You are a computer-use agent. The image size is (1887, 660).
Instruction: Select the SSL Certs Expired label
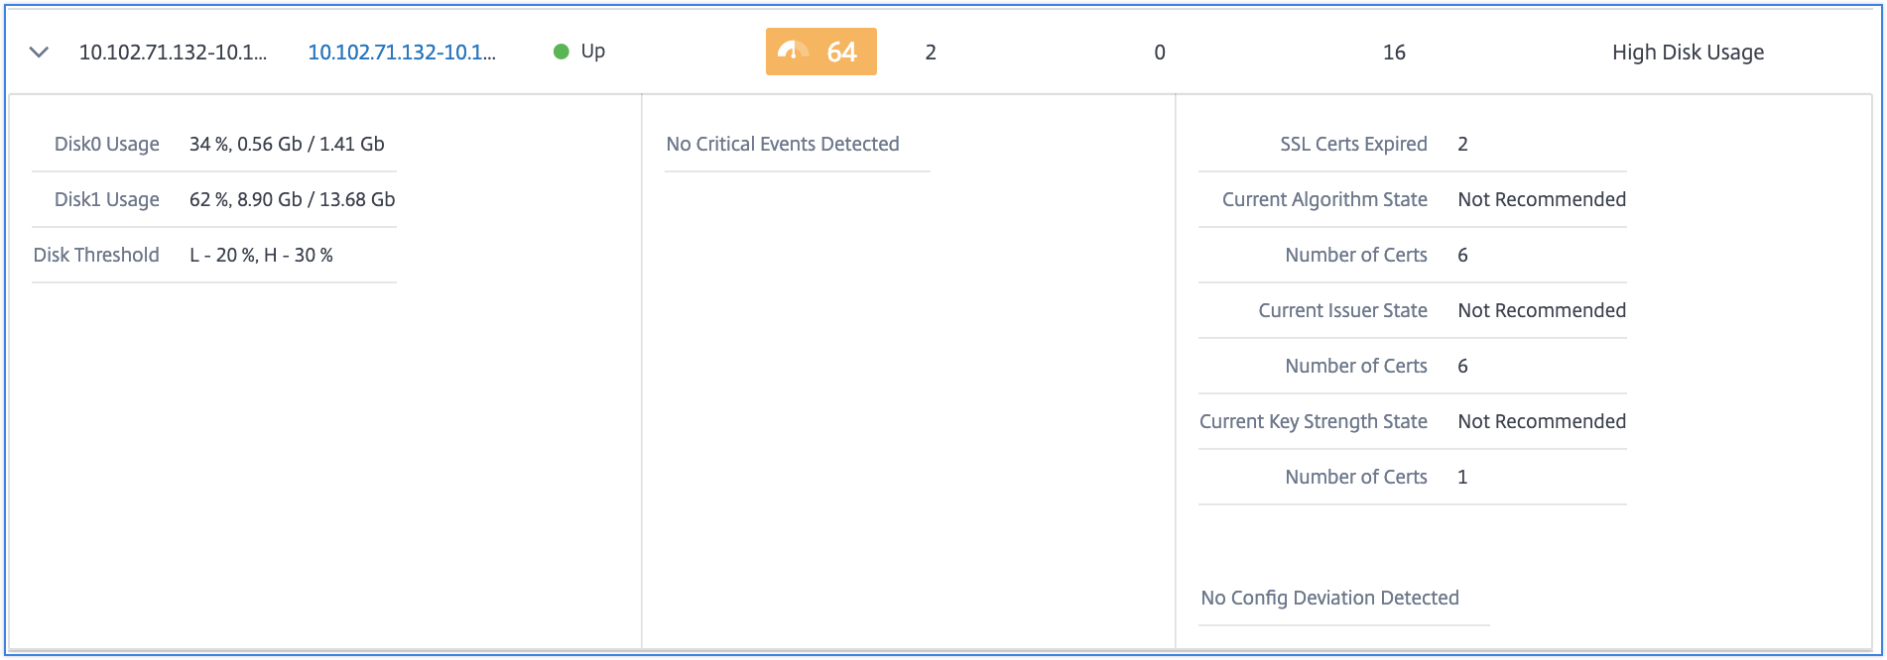click(x=1353, y=144)
